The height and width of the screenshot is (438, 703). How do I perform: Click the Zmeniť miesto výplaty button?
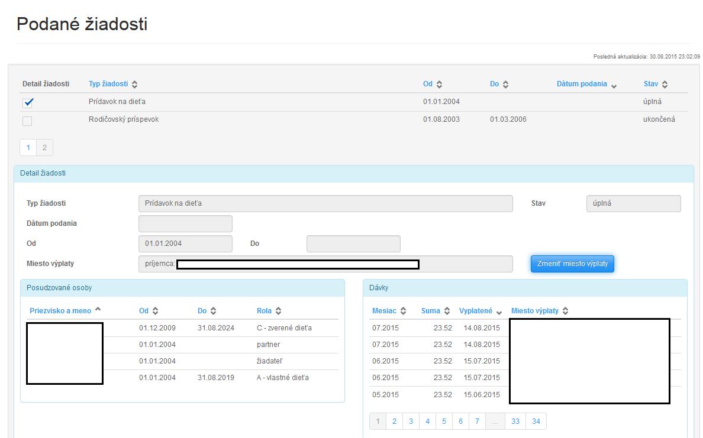[572, 264]
